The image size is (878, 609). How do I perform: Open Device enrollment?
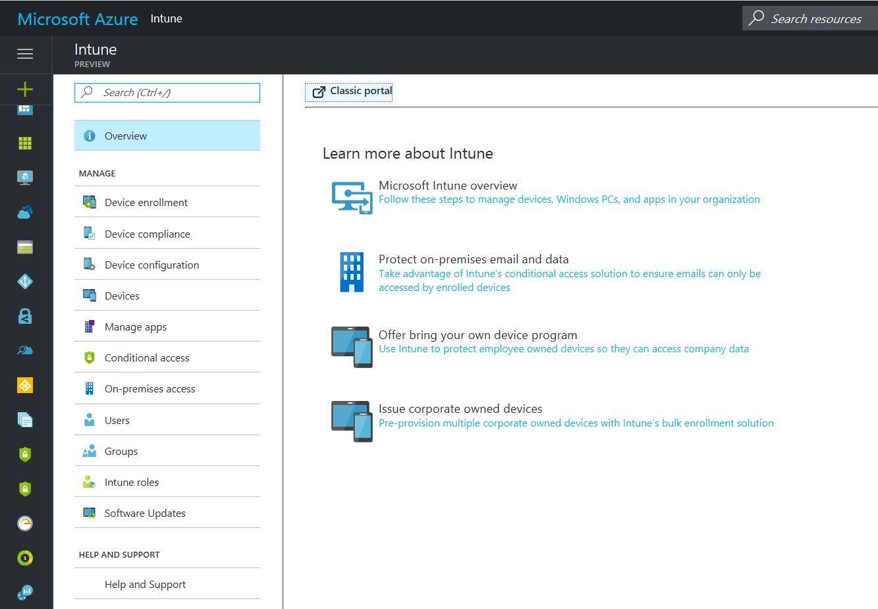[146, 202]
